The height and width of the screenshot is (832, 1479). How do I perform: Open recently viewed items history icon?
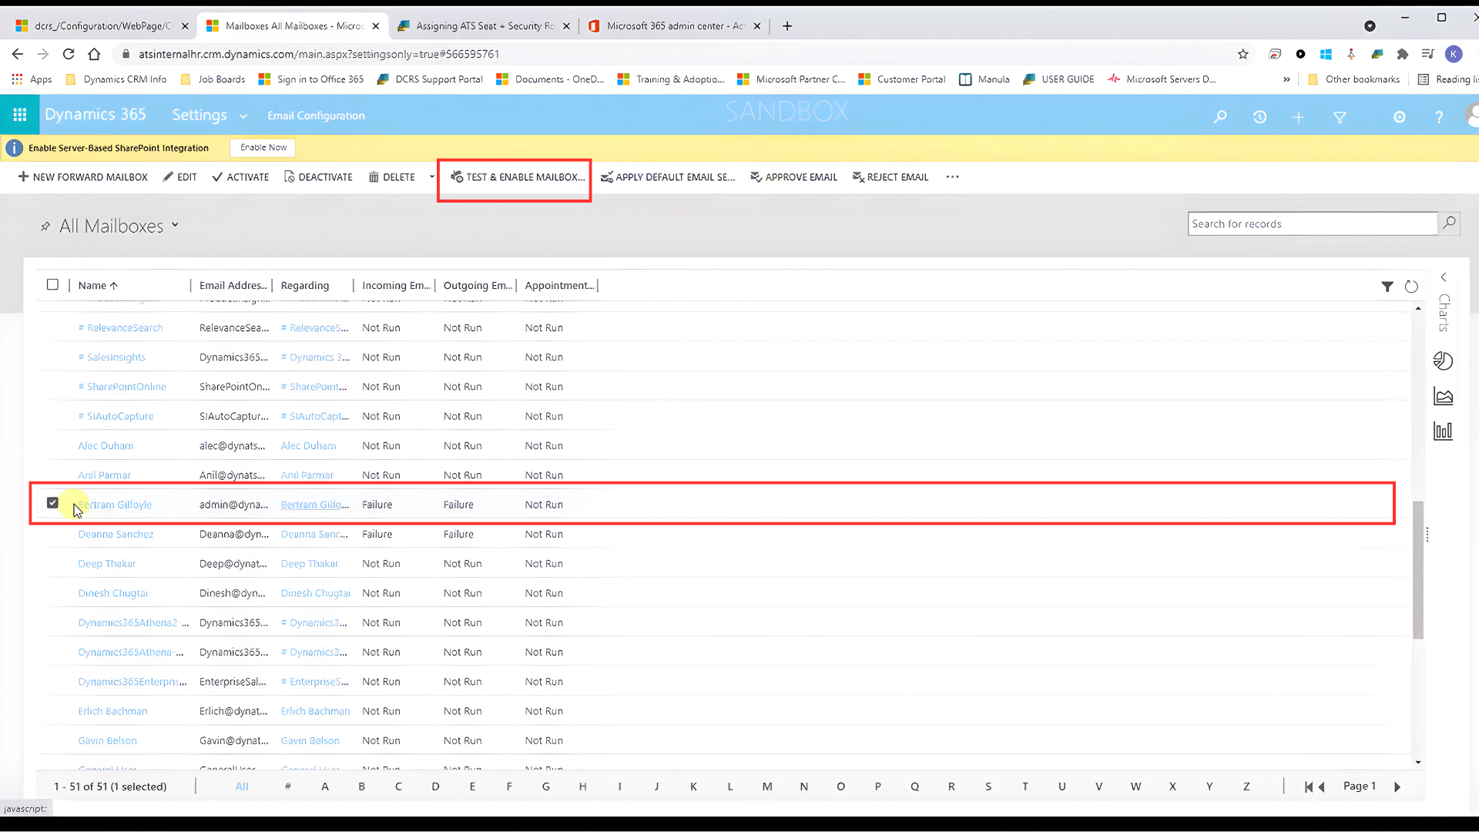coord(1260,116)
